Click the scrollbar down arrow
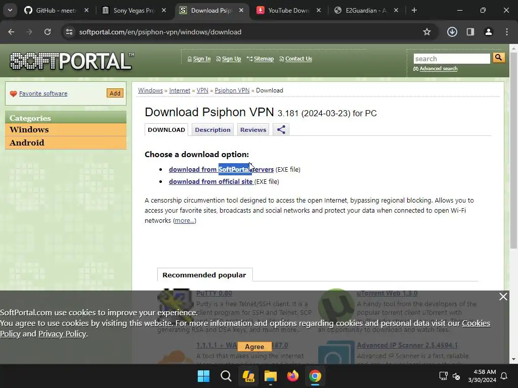The image size is (518, 388). click(x=513, y=359)
